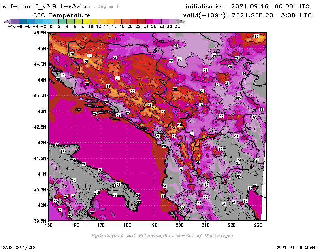
Task: Select the 16 to 18 orange legend swatch
Action: (x=118, y=21)
